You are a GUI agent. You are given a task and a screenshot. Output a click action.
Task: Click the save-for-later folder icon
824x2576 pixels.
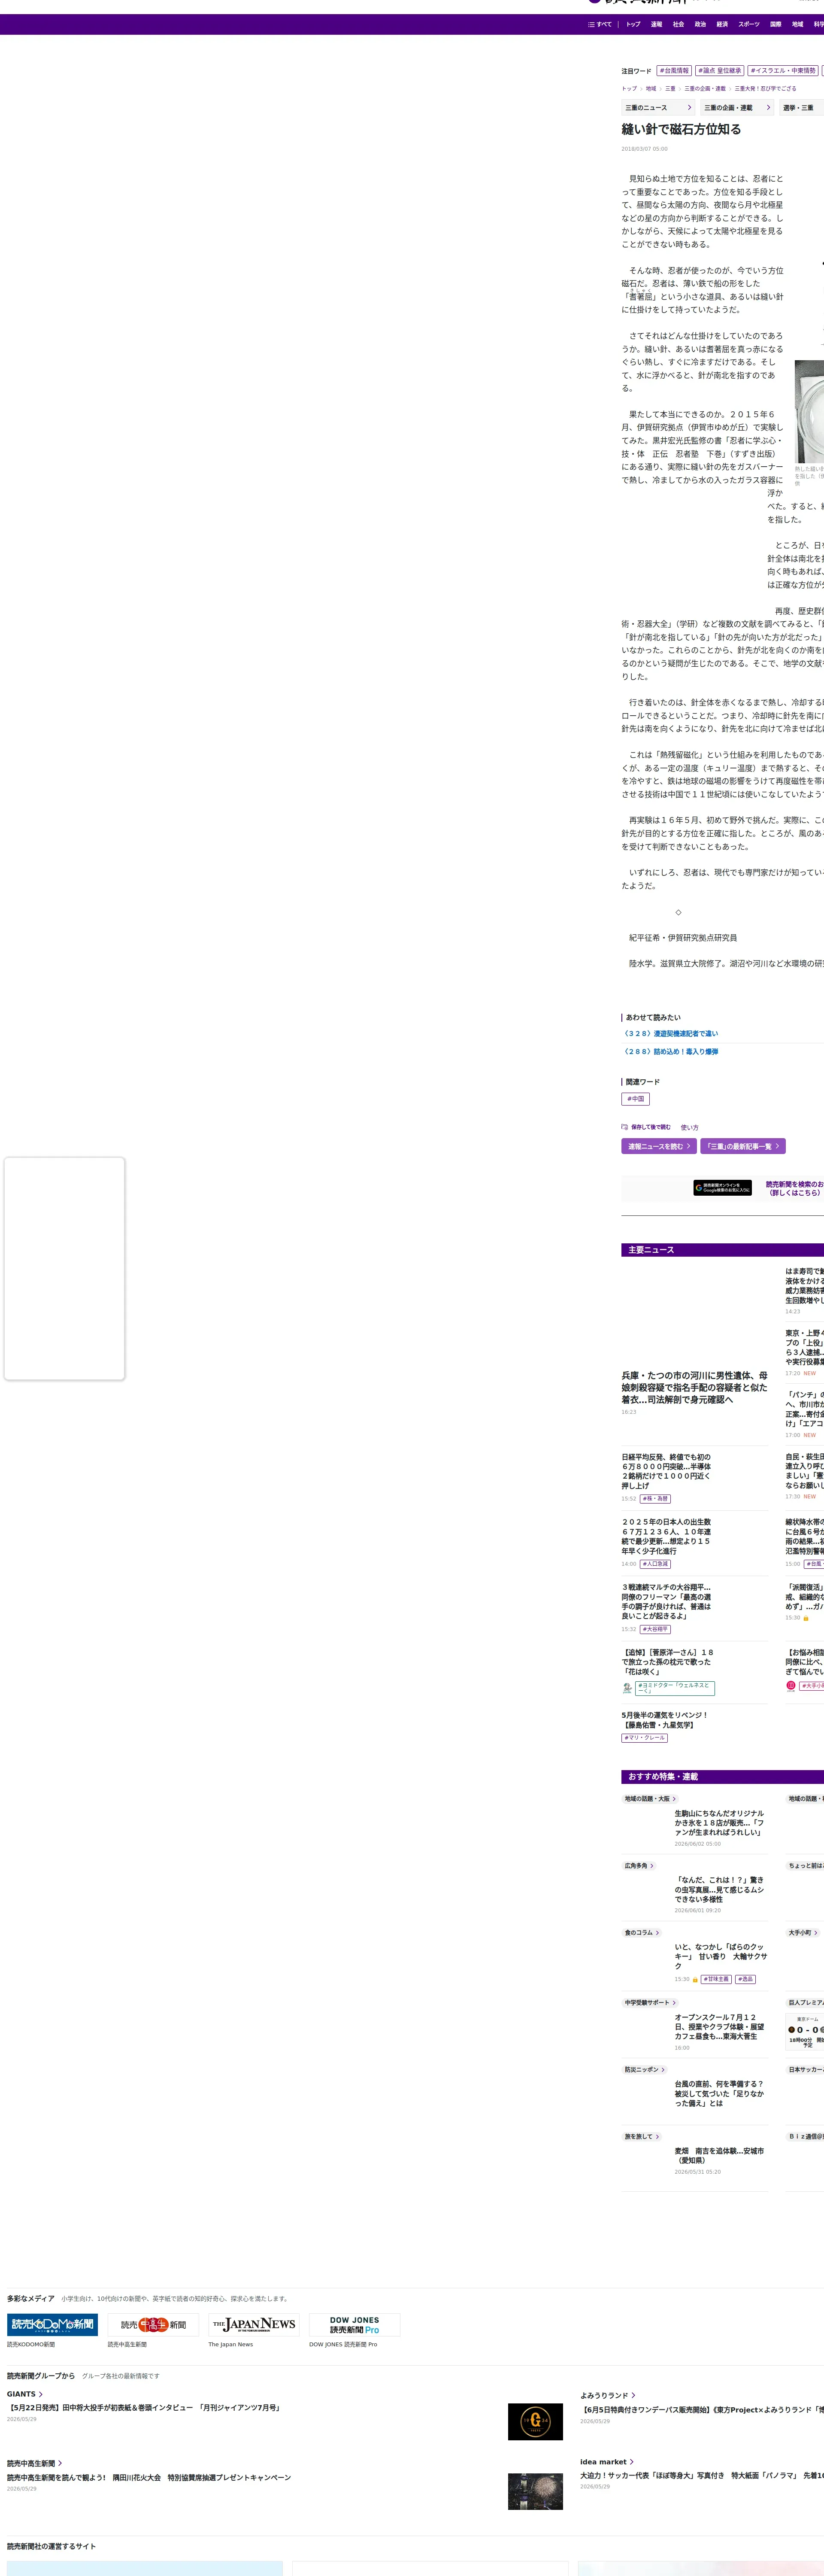pyautogui.click(x=625, y=1127)
